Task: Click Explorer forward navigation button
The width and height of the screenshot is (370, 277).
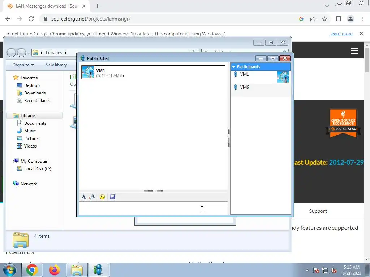Action: pyautogui.click(x=21, y=53)
